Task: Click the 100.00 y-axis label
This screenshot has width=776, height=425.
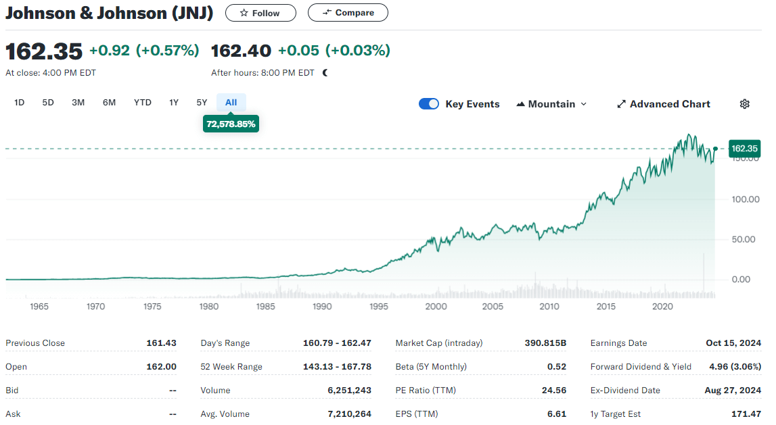Action: pos(746,199)
